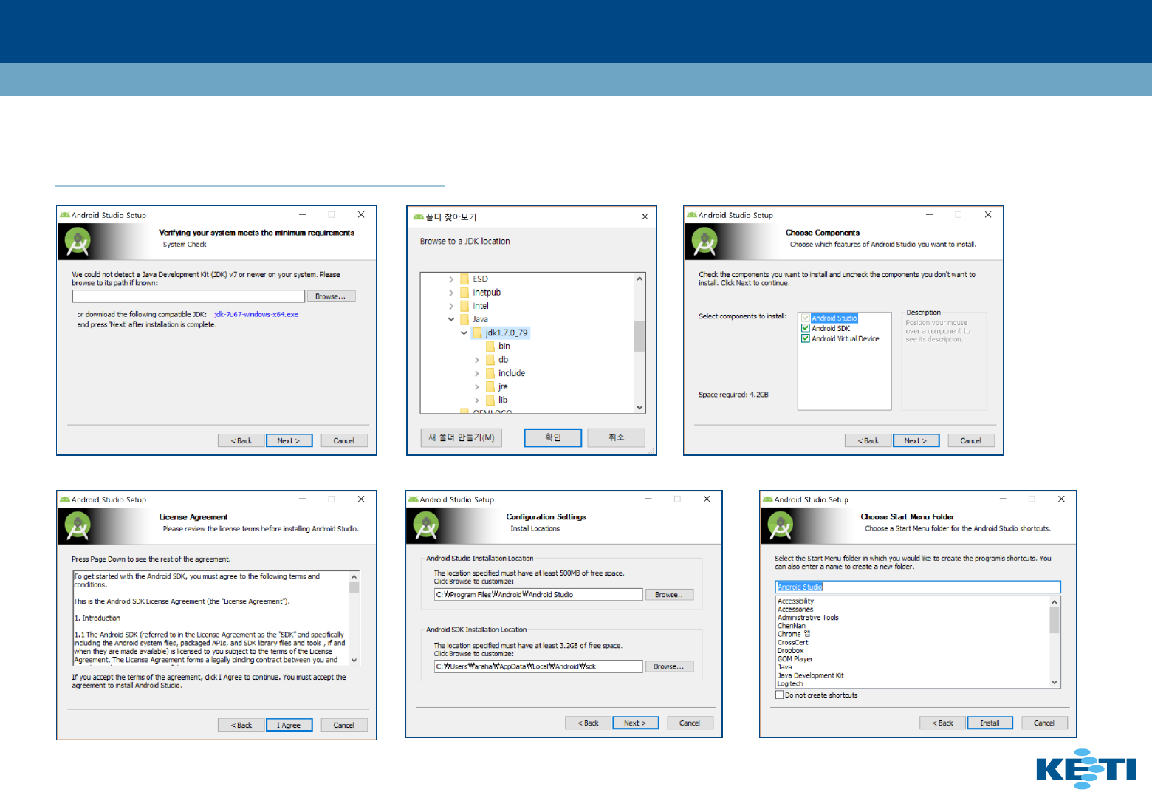Viewport: 1152px width, 798px height.
Task: Select the db folder icon in the tree
Action: [490, 360]
